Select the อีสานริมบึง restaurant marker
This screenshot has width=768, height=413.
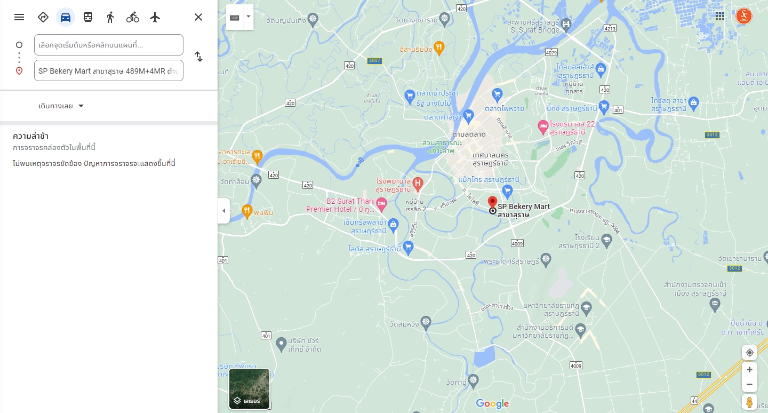(x=439, y=48)
